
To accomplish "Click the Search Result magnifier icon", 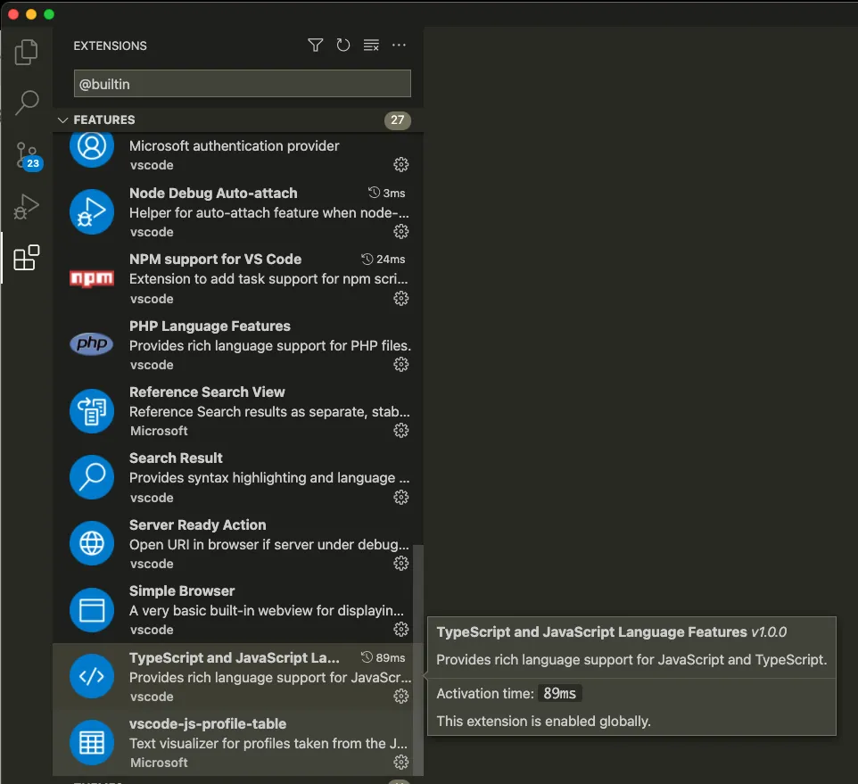I will point(92,477).
